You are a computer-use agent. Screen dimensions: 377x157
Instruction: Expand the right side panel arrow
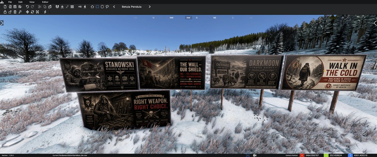coord(375,23)
